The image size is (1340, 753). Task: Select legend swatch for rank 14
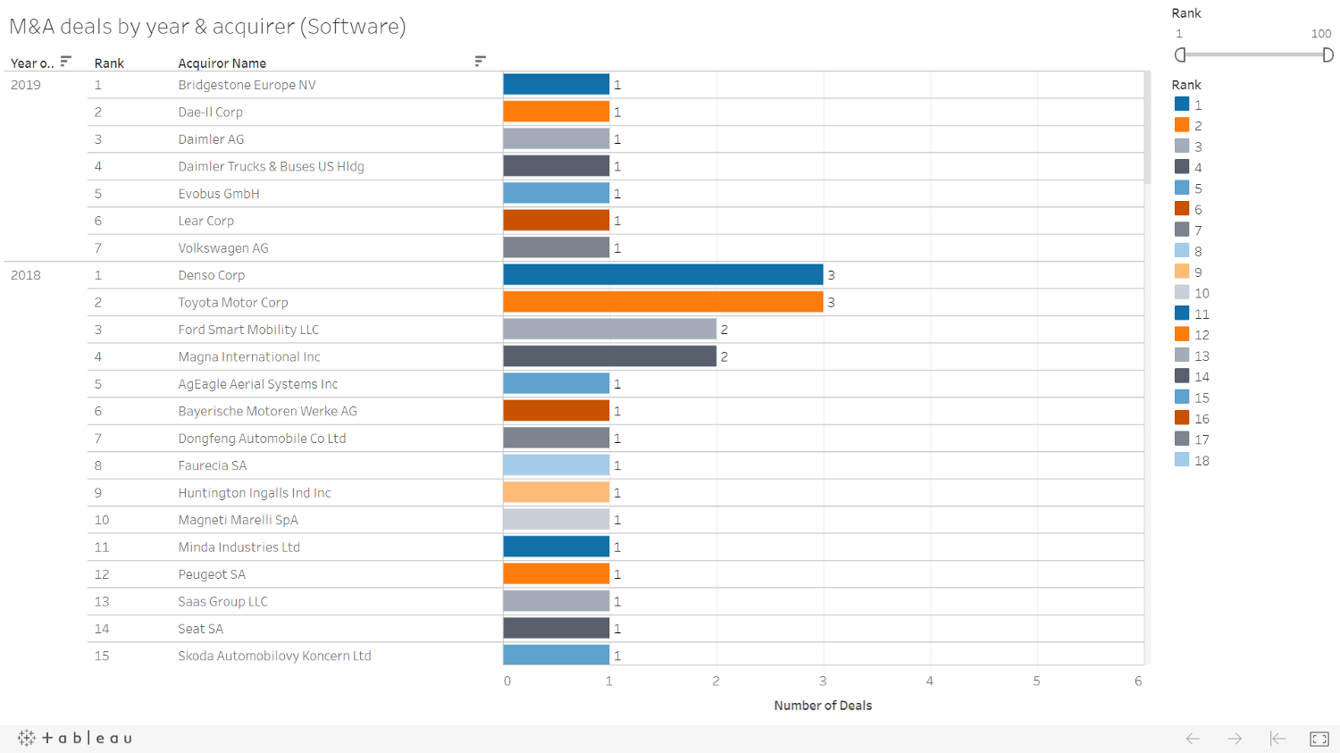(x=1182, y=376)
